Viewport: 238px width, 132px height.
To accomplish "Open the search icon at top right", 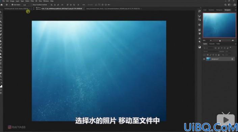I will pos(226,5).
